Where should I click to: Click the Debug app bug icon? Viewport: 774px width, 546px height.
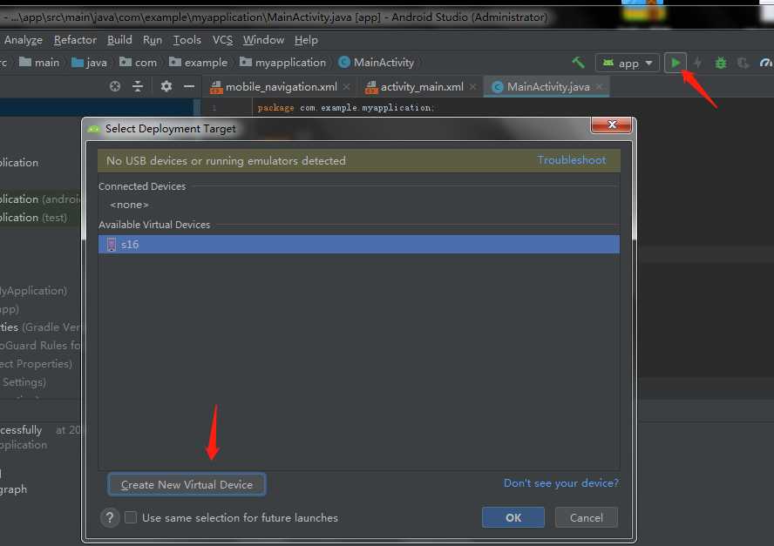720,63
